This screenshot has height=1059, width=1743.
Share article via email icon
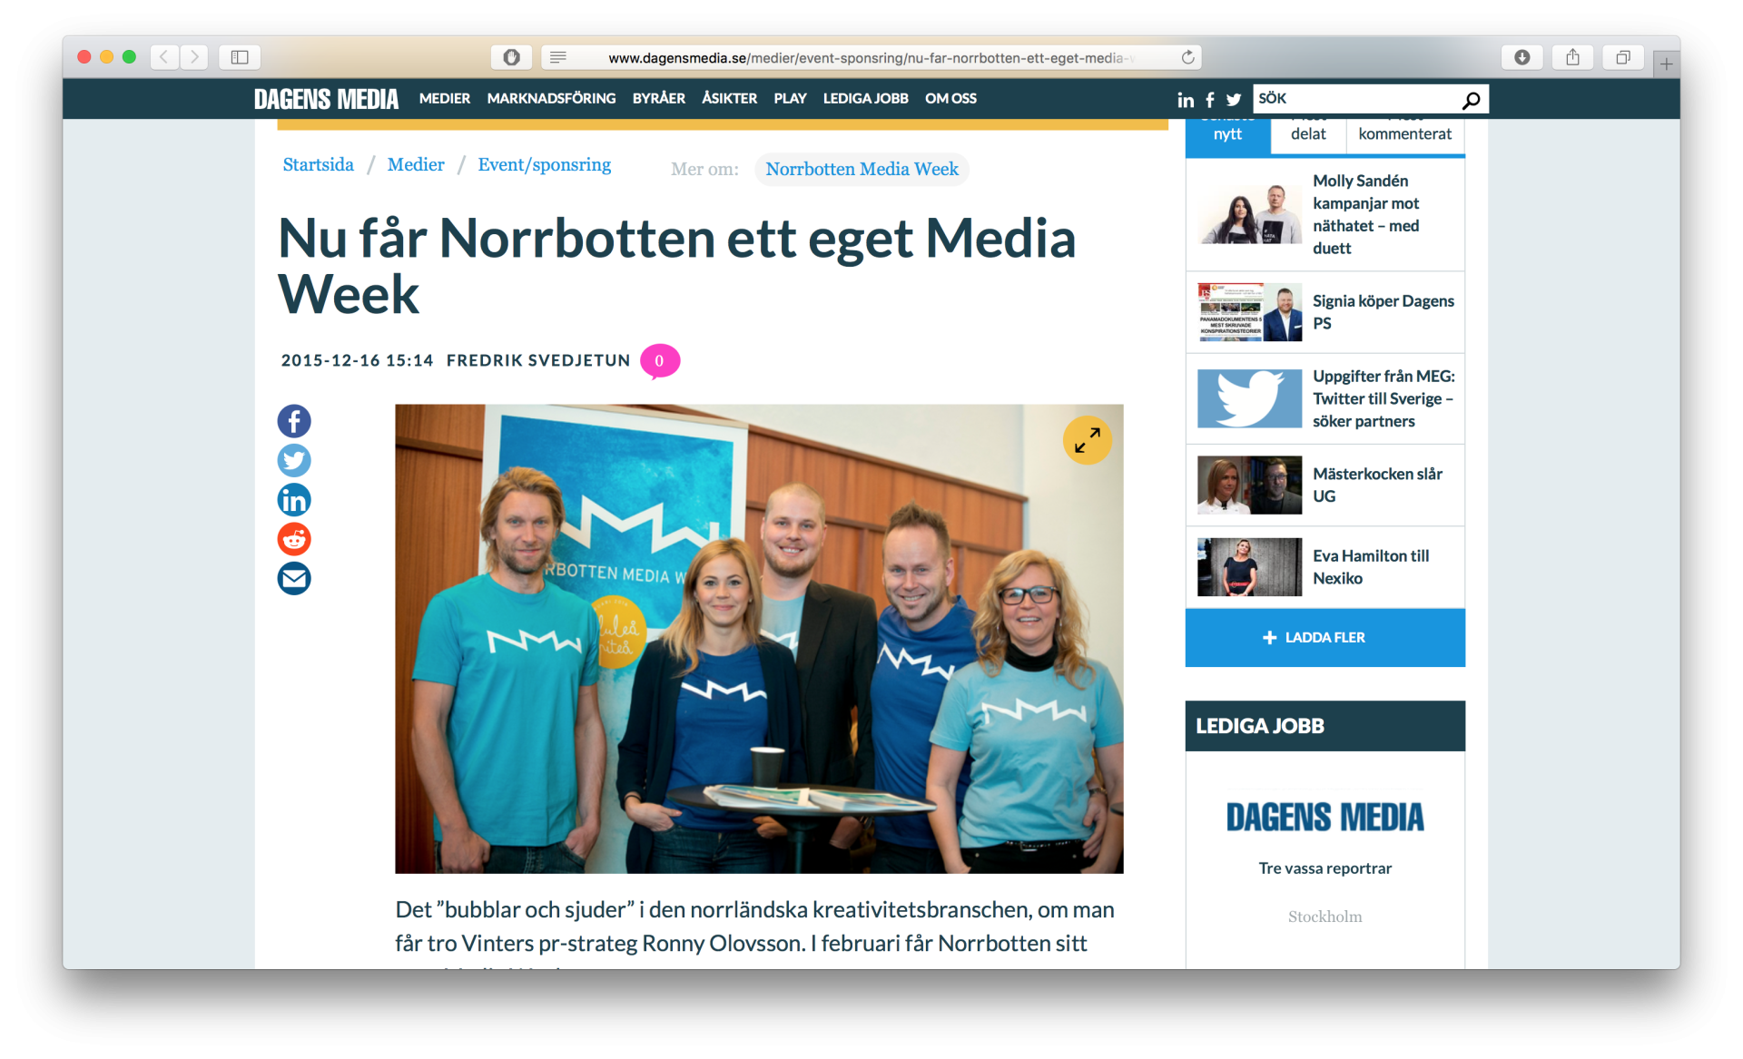pos(294,578)
